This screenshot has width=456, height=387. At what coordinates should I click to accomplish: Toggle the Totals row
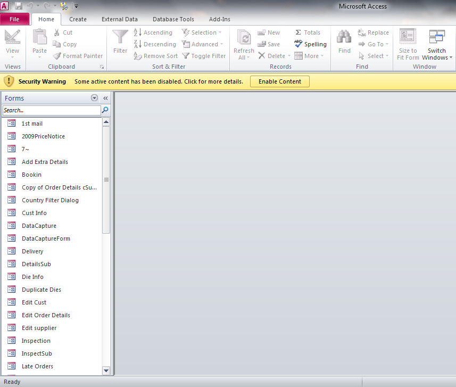[308, 32]
